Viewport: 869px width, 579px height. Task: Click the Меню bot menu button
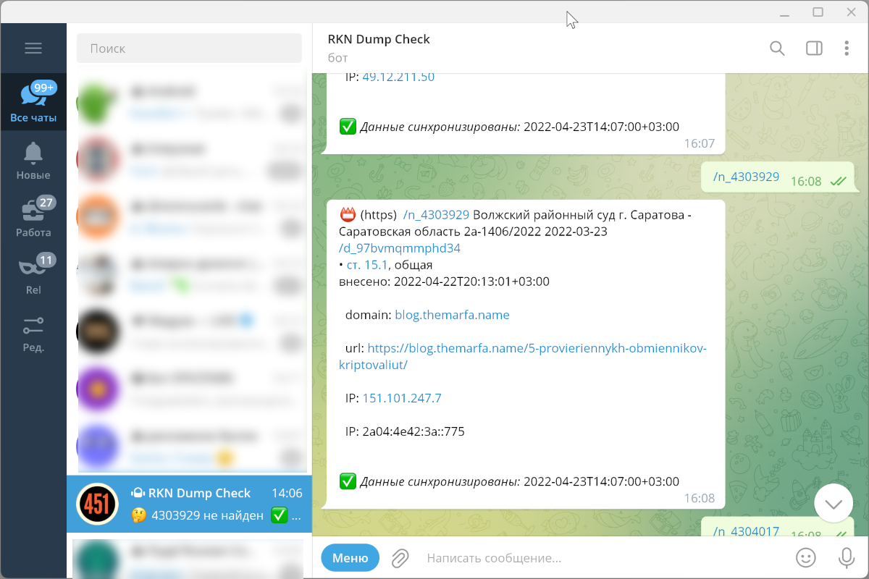click(350, 558)
